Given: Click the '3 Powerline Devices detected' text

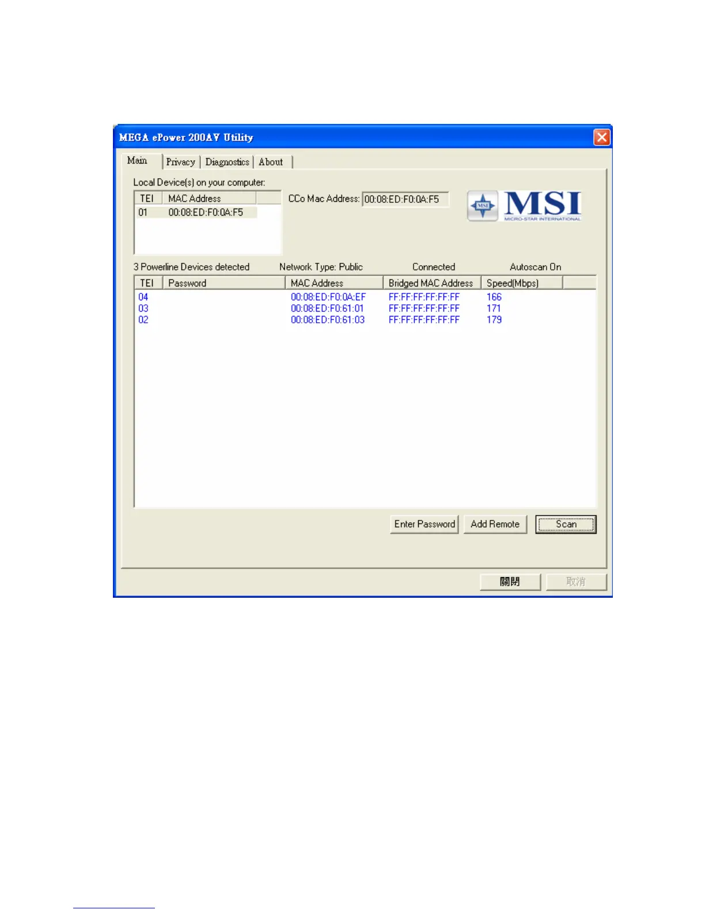Looking at the screenshot, I should pyautogui.click(x=192, y=267).
